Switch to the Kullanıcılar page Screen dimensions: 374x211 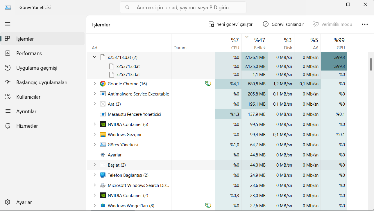(42, 97)
